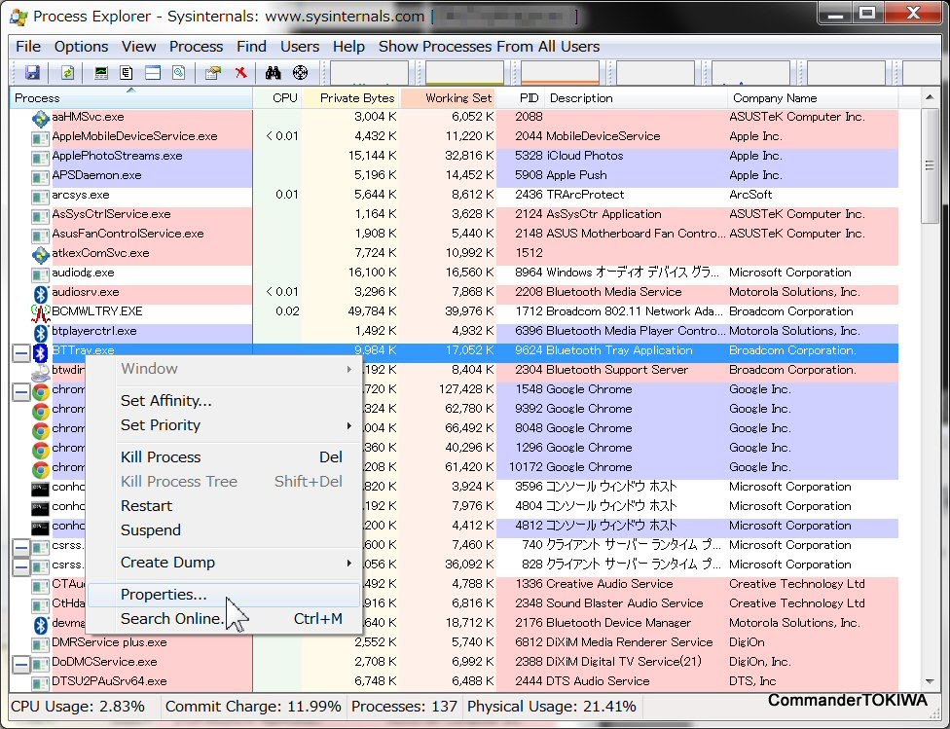This screenshot has width=950, height=729.
Task: Click the vertical scrollbar up arrow
Action: point(930,97)
